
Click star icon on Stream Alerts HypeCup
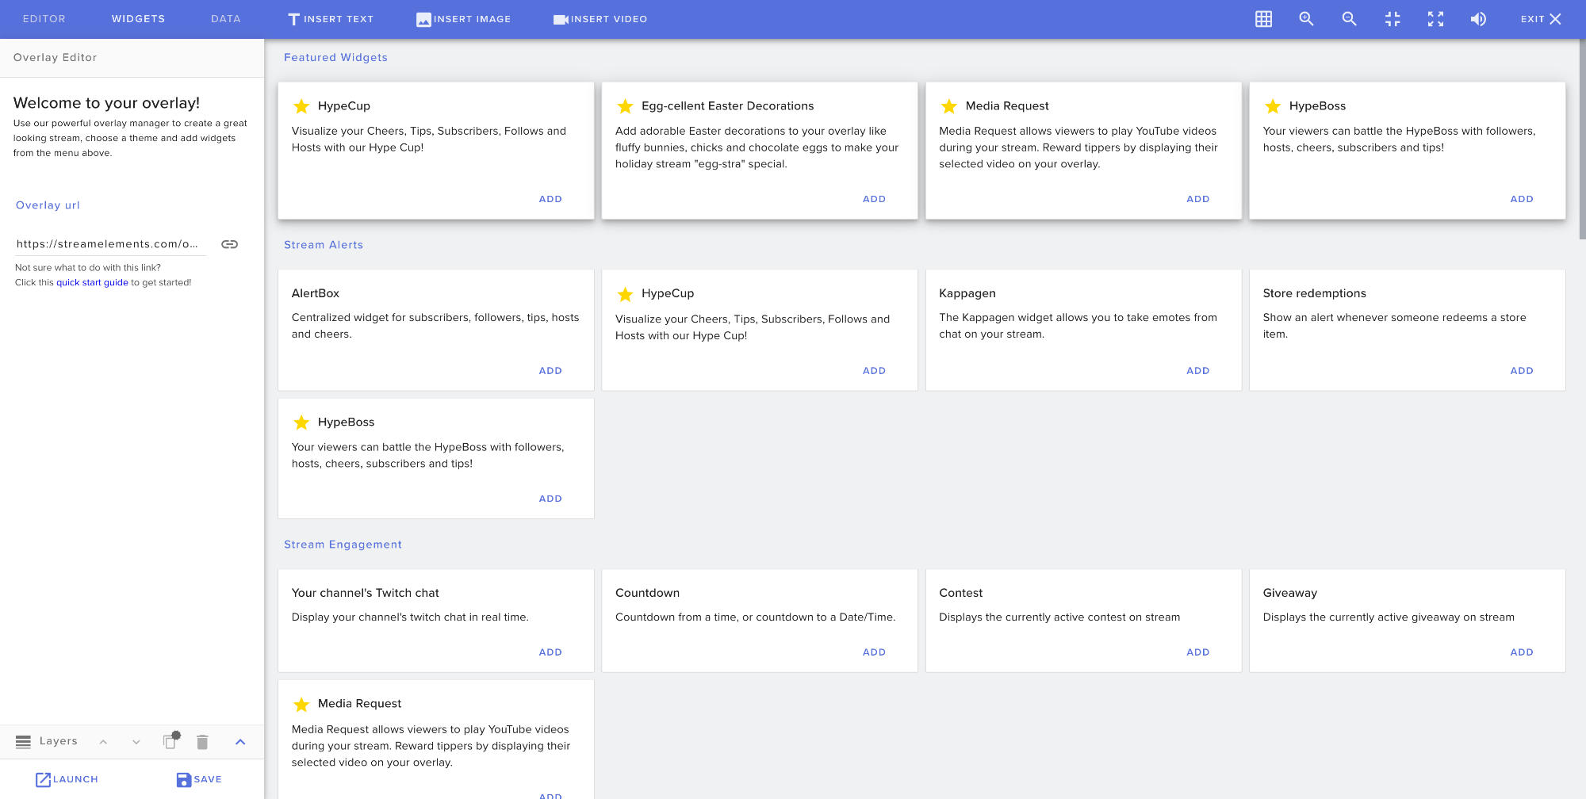coord(625,294)
